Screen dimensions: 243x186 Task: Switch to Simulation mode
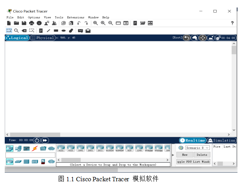coord(222,140)
